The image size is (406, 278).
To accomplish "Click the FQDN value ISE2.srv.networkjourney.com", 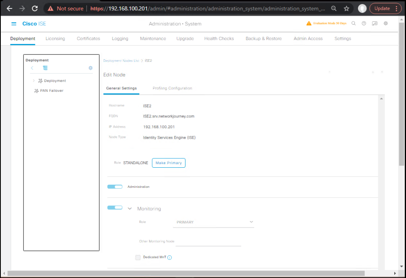I will point(169,116).
